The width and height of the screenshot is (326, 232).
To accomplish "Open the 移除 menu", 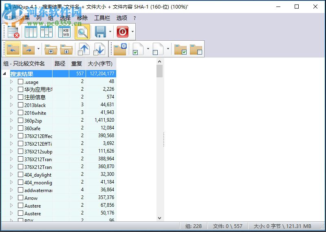I will pyautogui.click(x=82, y=18).
